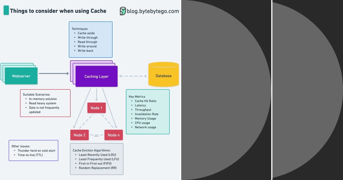Click the purple Caching Layer stack icon
Image resolution: width=343 pixels, height=180 pixels.
[96, 77]
